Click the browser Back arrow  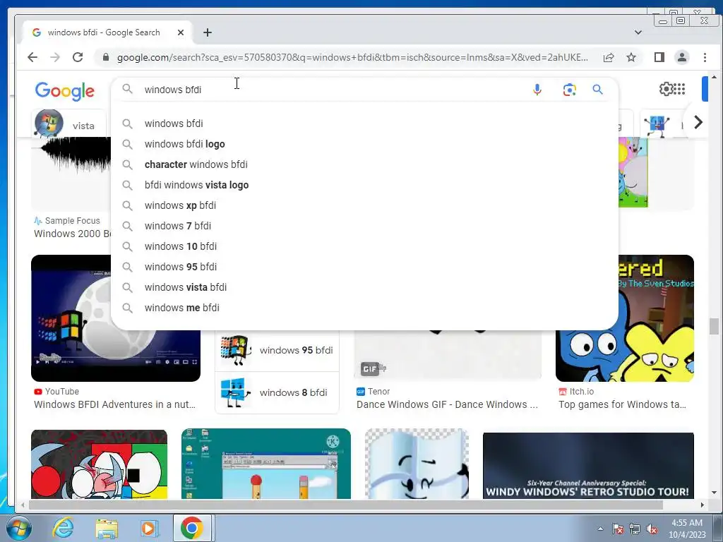point(32,57)
